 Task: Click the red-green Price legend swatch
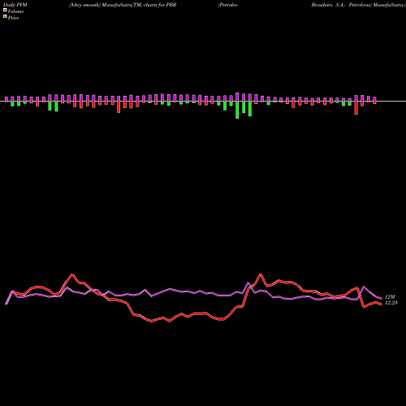[5, 17]
